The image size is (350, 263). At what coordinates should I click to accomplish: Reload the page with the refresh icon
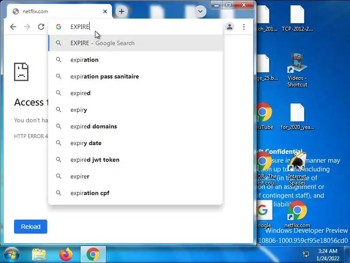pos(41,27)
